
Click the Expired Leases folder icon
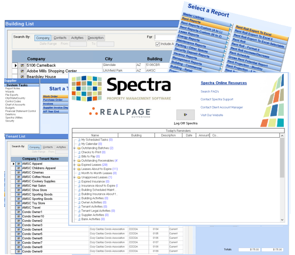pyautogui.click(x=79, y=165)
